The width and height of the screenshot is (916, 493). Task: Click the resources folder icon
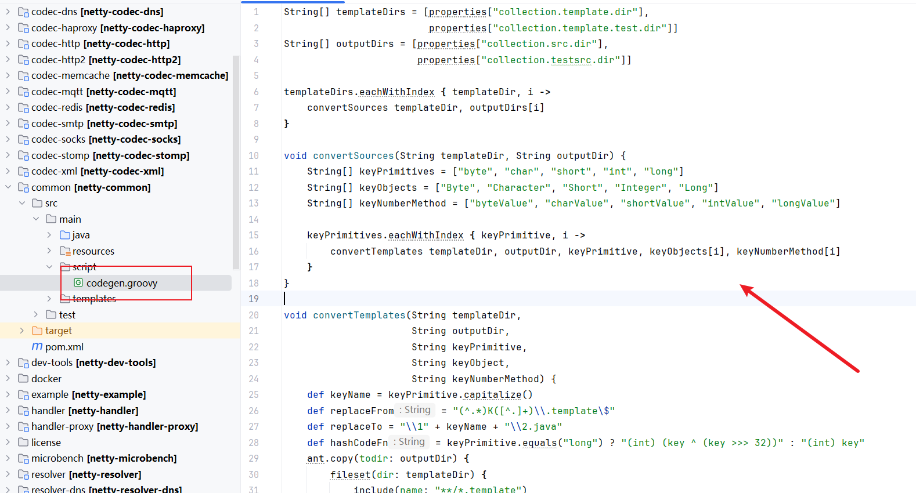click(65, 251)
